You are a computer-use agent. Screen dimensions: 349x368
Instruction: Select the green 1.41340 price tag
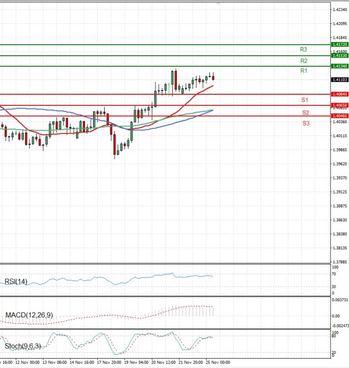pos(339,66)
